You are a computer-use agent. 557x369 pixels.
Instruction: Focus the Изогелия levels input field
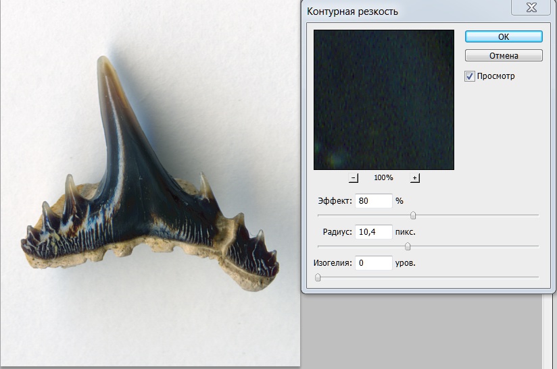click(373, 263)
